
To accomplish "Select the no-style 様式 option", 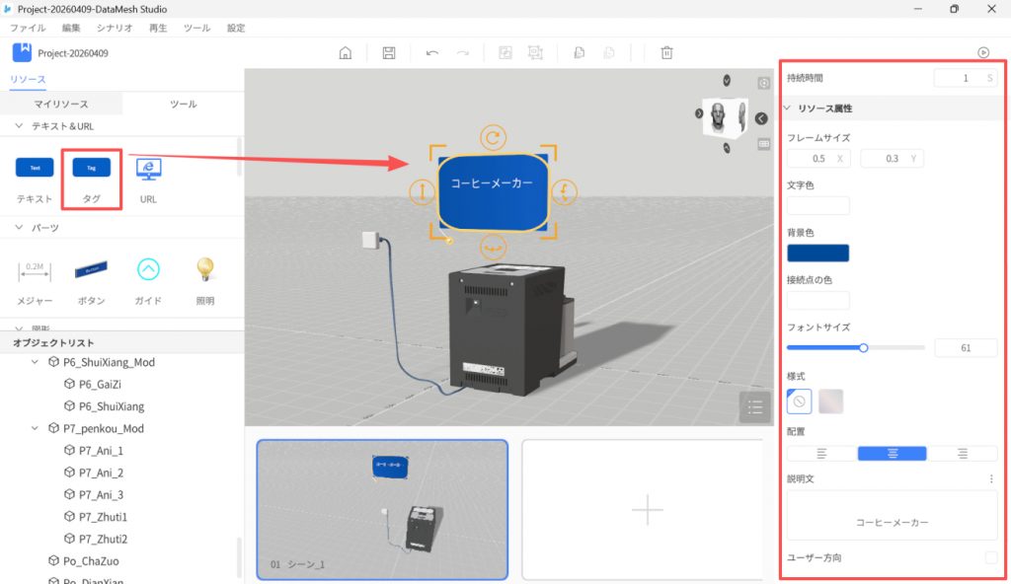I will point(800,401).
